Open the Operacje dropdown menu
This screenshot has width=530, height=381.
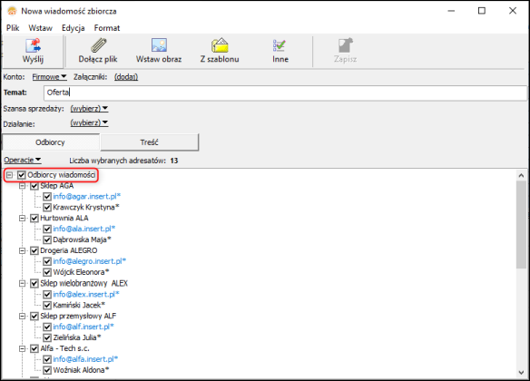(23, 160)
